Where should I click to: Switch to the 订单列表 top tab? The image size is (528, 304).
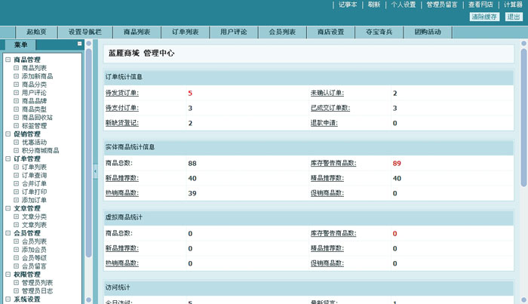point(185,32)
